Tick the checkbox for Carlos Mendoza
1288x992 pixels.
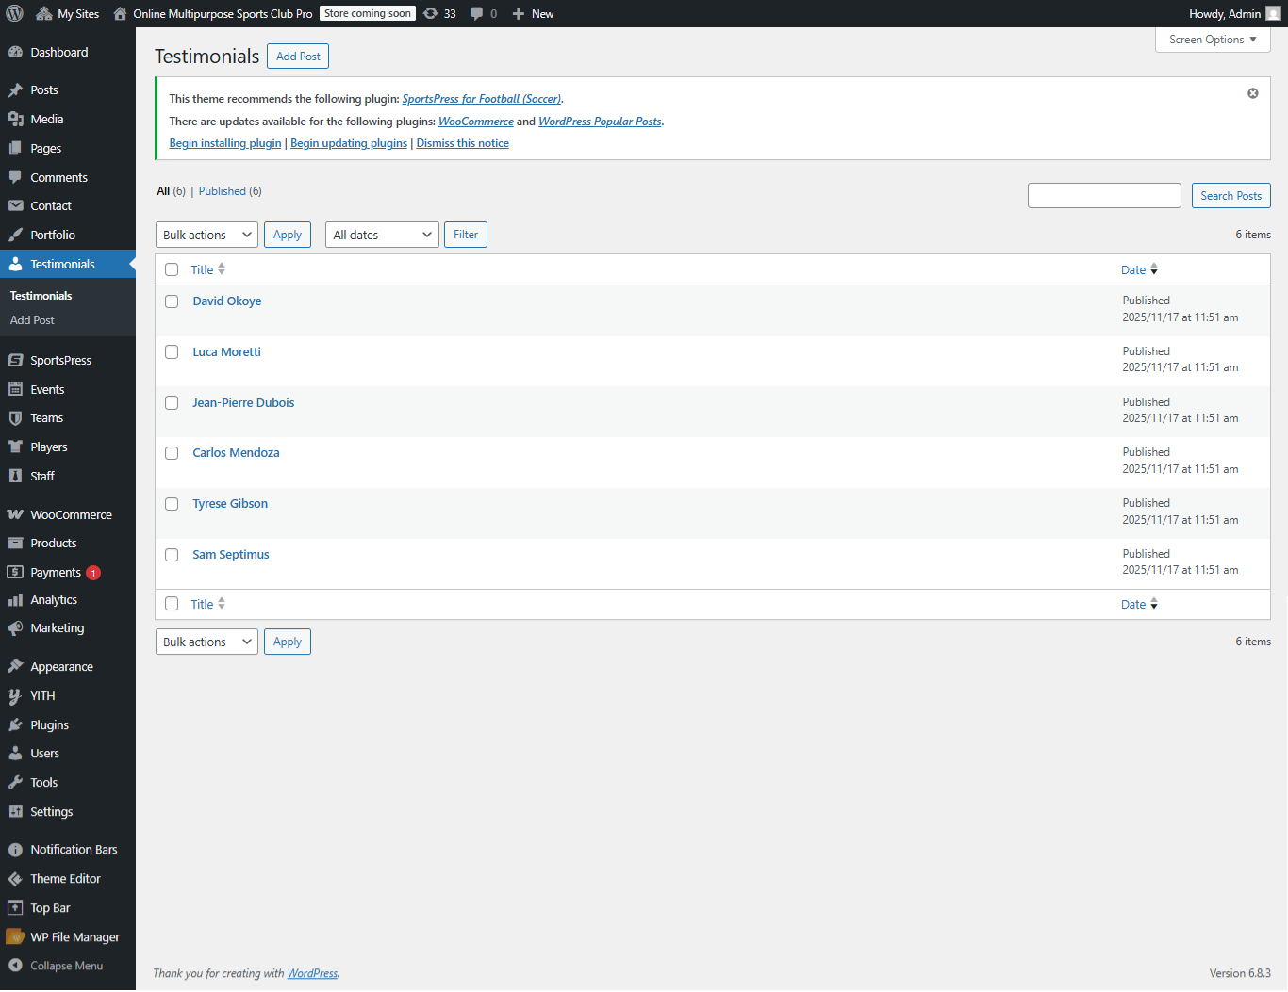(172, 453)
